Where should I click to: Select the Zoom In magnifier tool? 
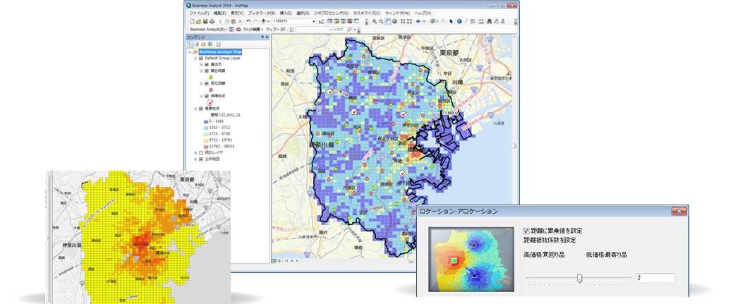(375, 22)
